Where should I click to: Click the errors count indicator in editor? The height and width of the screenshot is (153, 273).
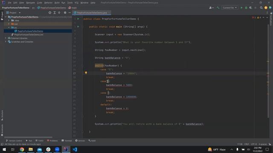254,17
